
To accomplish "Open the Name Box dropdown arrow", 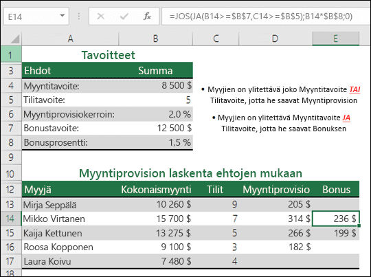I will [x=63, y=16].
